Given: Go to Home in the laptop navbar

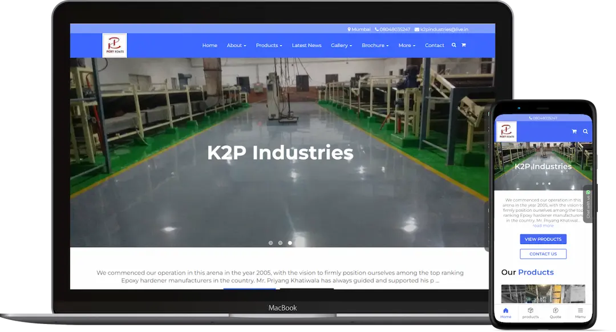Looking at the screenshot, I should (210, 46).
